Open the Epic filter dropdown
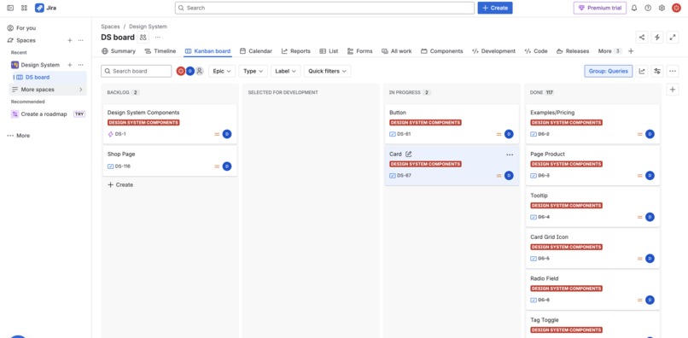 (222, 71)
